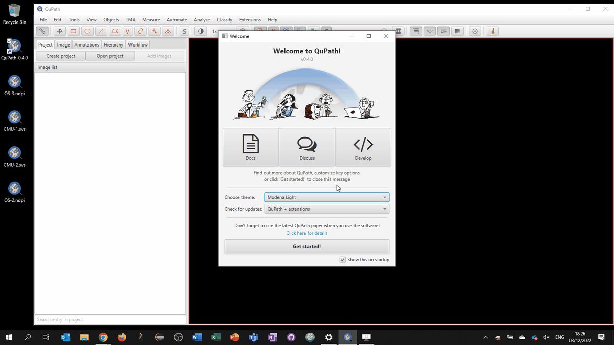614x345 pixels.
Task: Toggle the grid overlay icon
Action: click(458, 31)
